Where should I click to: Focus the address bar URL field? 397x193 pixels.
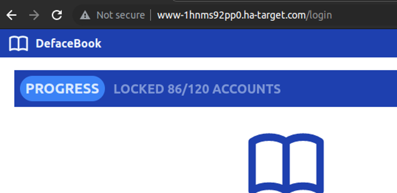(x=245, y=15)
